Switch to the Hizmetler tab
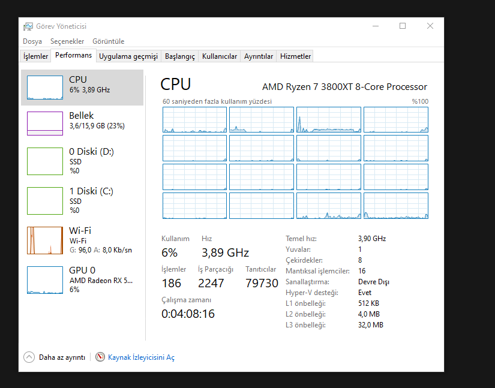Screen dimensions: 495x388 pos(295,56)
